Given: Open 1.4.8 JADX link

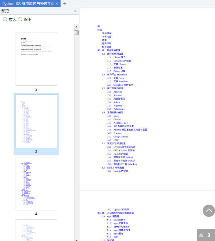Looking at the screenshot, I should coord(113,140).
